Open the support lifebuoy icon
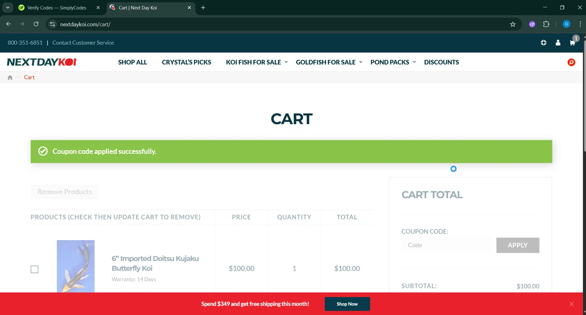This screenshot has width=586, height=315. click(x=543, y=42)
